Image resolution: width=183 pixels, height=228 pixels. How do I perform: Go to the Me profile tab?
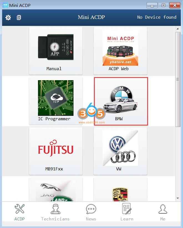tap(163, 212)
